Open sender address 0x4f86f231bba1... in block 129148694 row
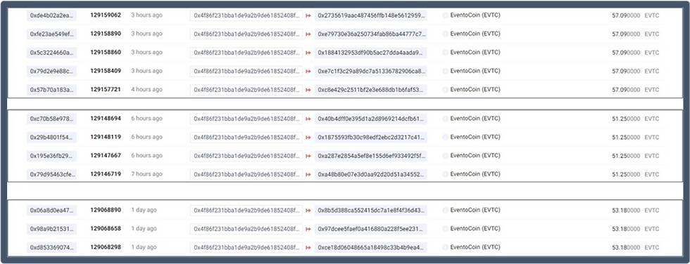Image resolution: width=690 pixels, height=264 pixels. coord(246,119)
